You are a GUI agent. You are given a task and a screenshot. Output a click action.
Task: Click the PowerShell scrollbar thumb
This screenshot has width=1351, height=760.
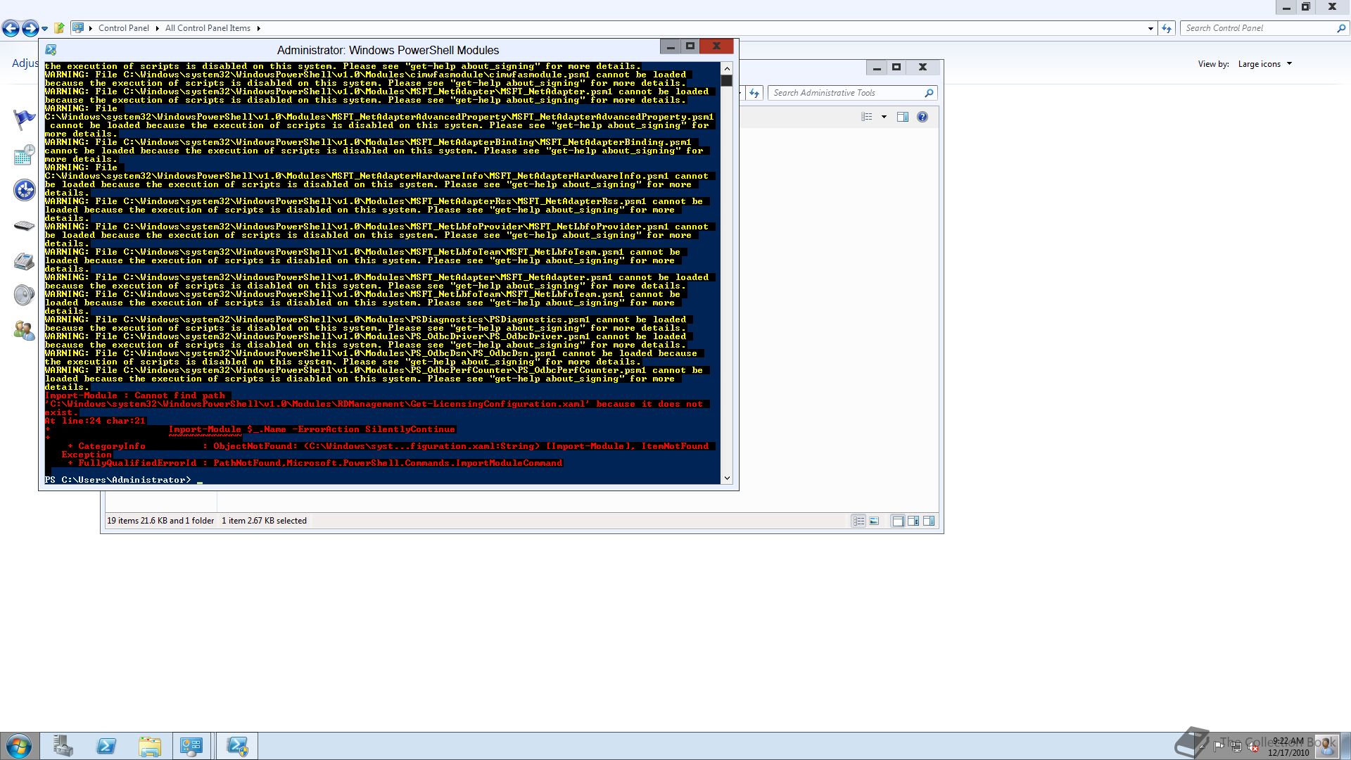(727, 80)
